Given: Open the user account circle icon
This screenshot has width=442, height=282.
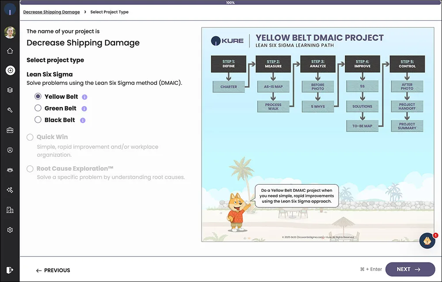Looking at the screenshot, I should pyautogui.click(x=10, y=150).
